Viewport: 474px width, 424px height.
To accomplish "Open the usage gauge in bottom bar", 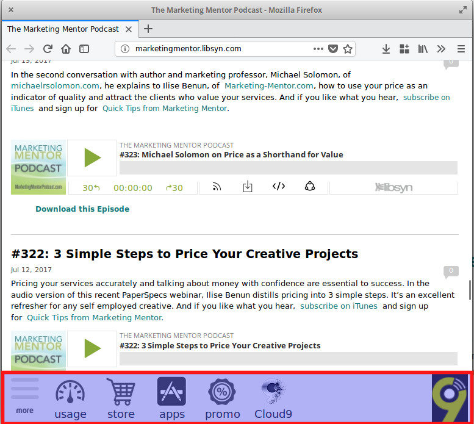I will (x=70, y=398).
